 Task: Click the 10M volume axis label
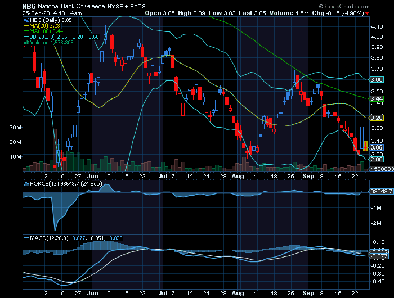(15, 157)
